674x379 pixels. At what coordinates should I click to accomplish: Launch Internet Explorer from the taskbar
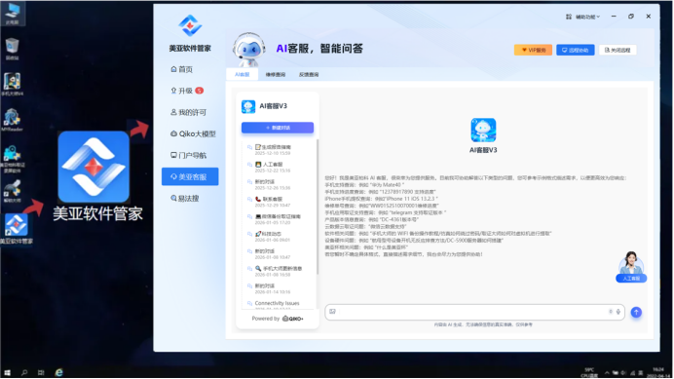pyautogui.click(x=58, y=372)
